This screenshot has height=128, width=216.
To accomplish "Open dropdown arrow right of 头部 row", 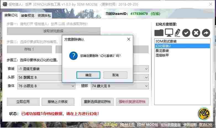I will (146, 78).
